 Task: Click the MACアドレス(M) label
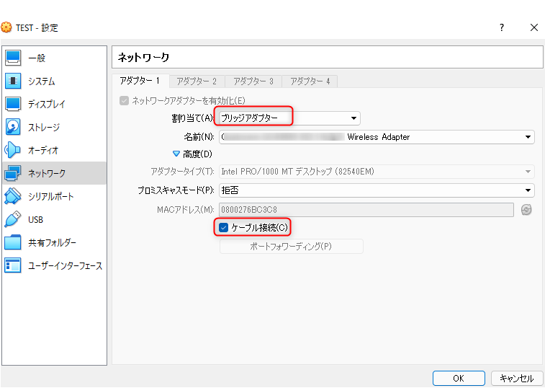coord(185,210)
